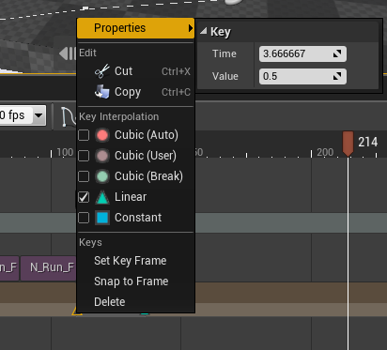Check the Cubic (Break) checkbox
The height and width of the screenshot is (350, 387).
coord(84,176)
